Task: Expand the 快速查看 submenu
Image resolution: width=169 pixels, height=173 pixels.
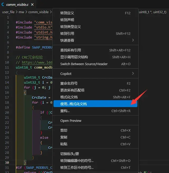Action: [x=95, y=40]
